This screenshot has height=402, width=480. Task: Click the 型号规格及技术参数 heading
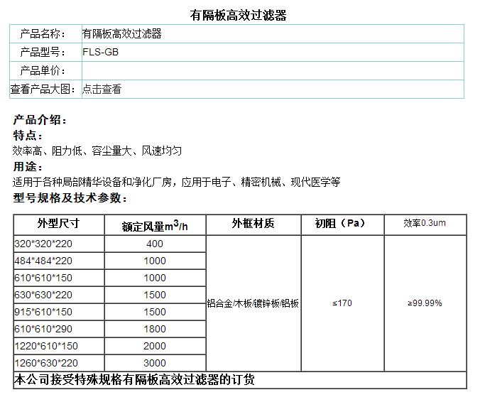(x=70, y=197)
